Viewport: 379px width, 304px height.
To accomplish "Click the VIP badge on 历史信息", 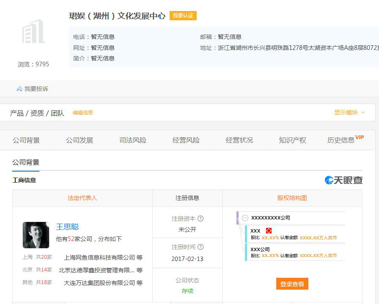I will [x=360, y=137].
